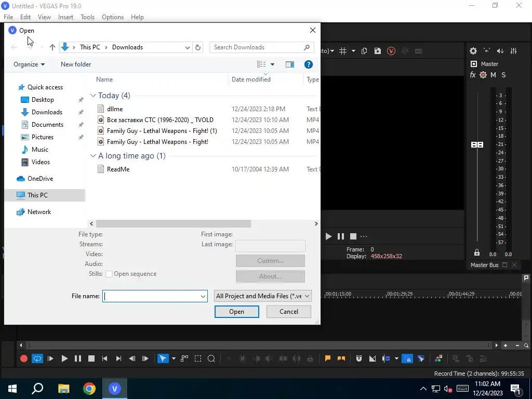Select the Normal Edit arrow tool
Screen dimensions: 532x399
click(163, 358)
